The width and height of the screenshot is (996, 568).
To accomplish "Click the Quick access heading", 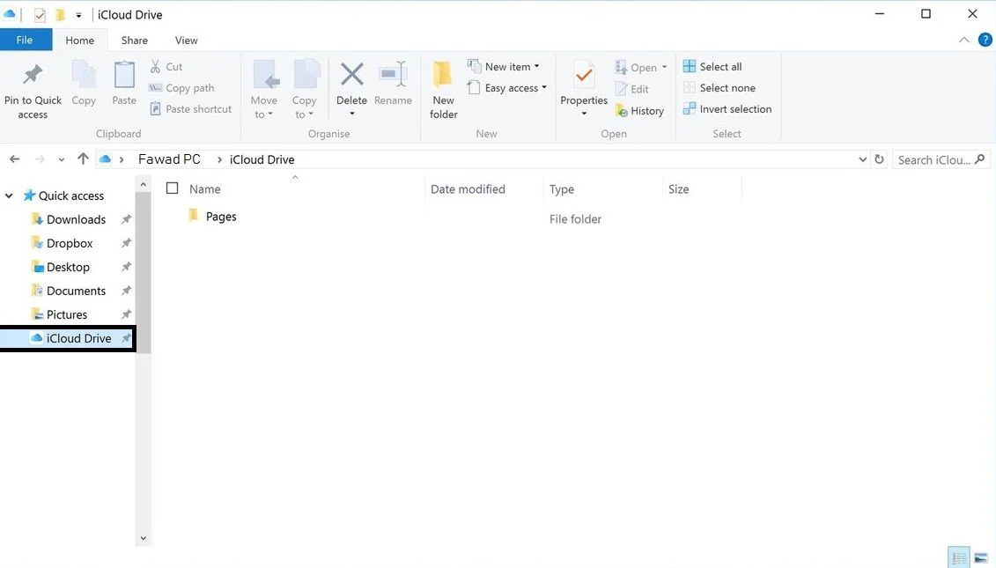I will [x=70, y=195].
